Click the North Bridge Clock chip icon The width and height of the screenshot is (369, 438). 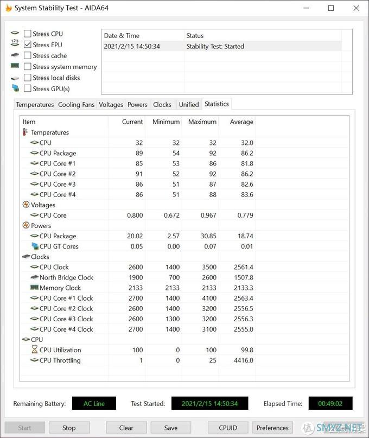34,277
